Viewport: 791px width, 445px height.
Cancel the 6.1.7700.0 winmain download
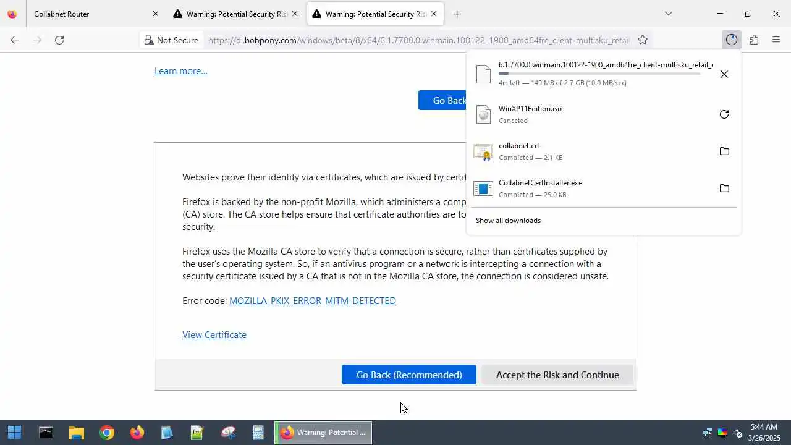[x=724, y=74]
